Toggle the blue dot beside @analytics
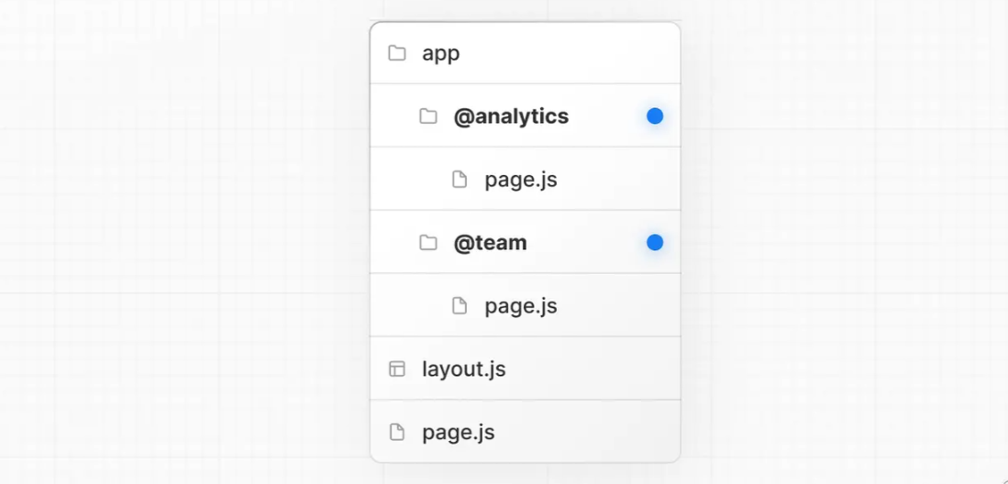The image size is (1008, 484). (654, 116)
